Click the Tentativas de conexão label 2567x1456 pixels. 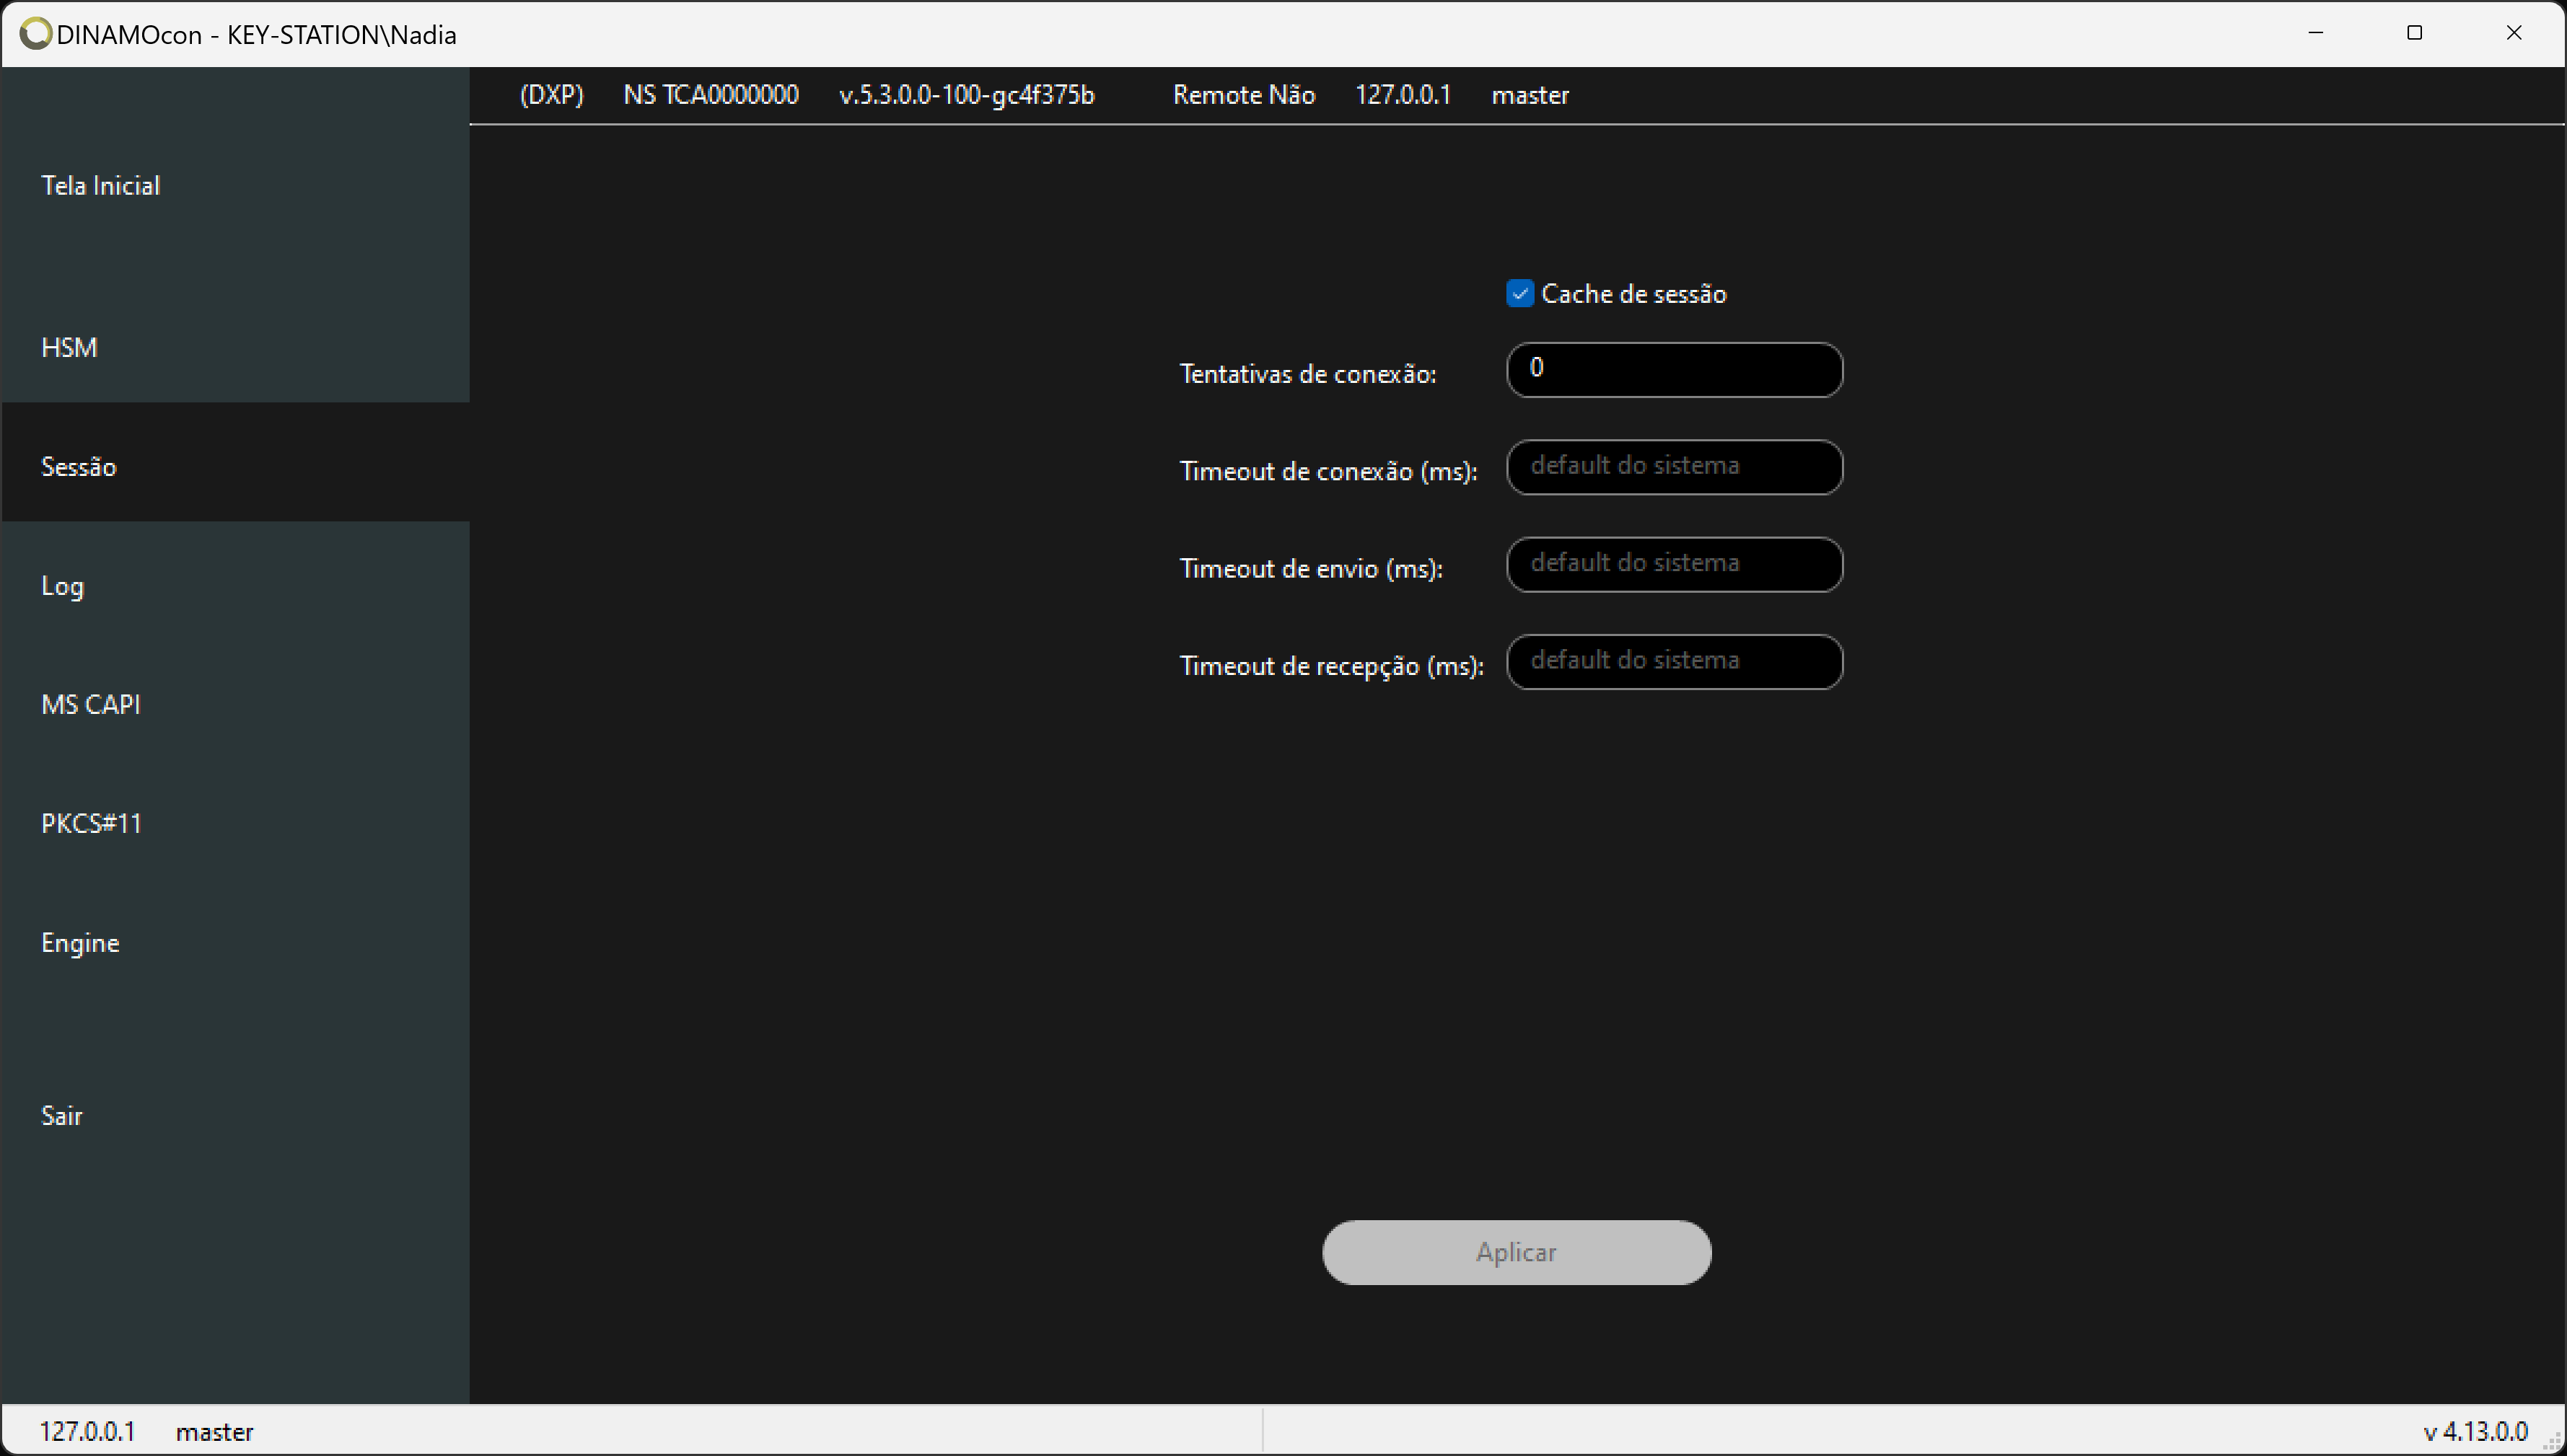coord(1307,374)
